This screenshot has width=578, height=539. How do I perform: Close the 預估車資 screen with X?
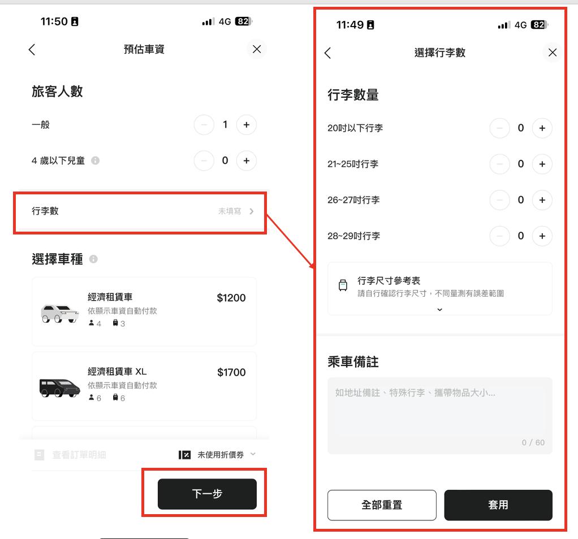tap(257, 49)
